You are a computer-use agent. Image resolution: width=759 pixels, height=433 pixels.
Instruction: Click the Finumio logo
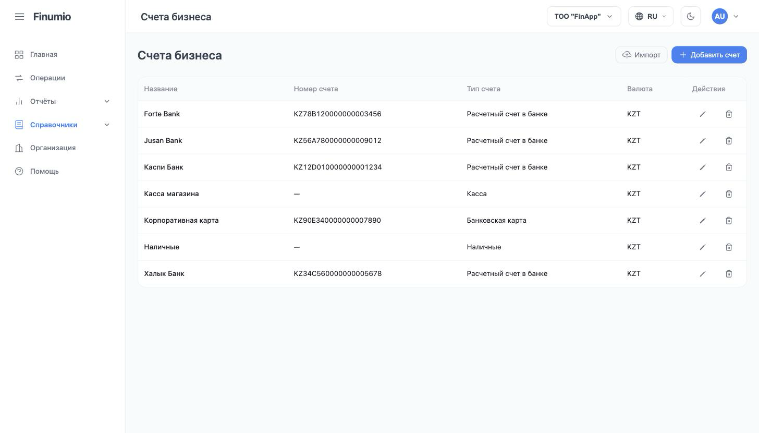click(52, 17)
